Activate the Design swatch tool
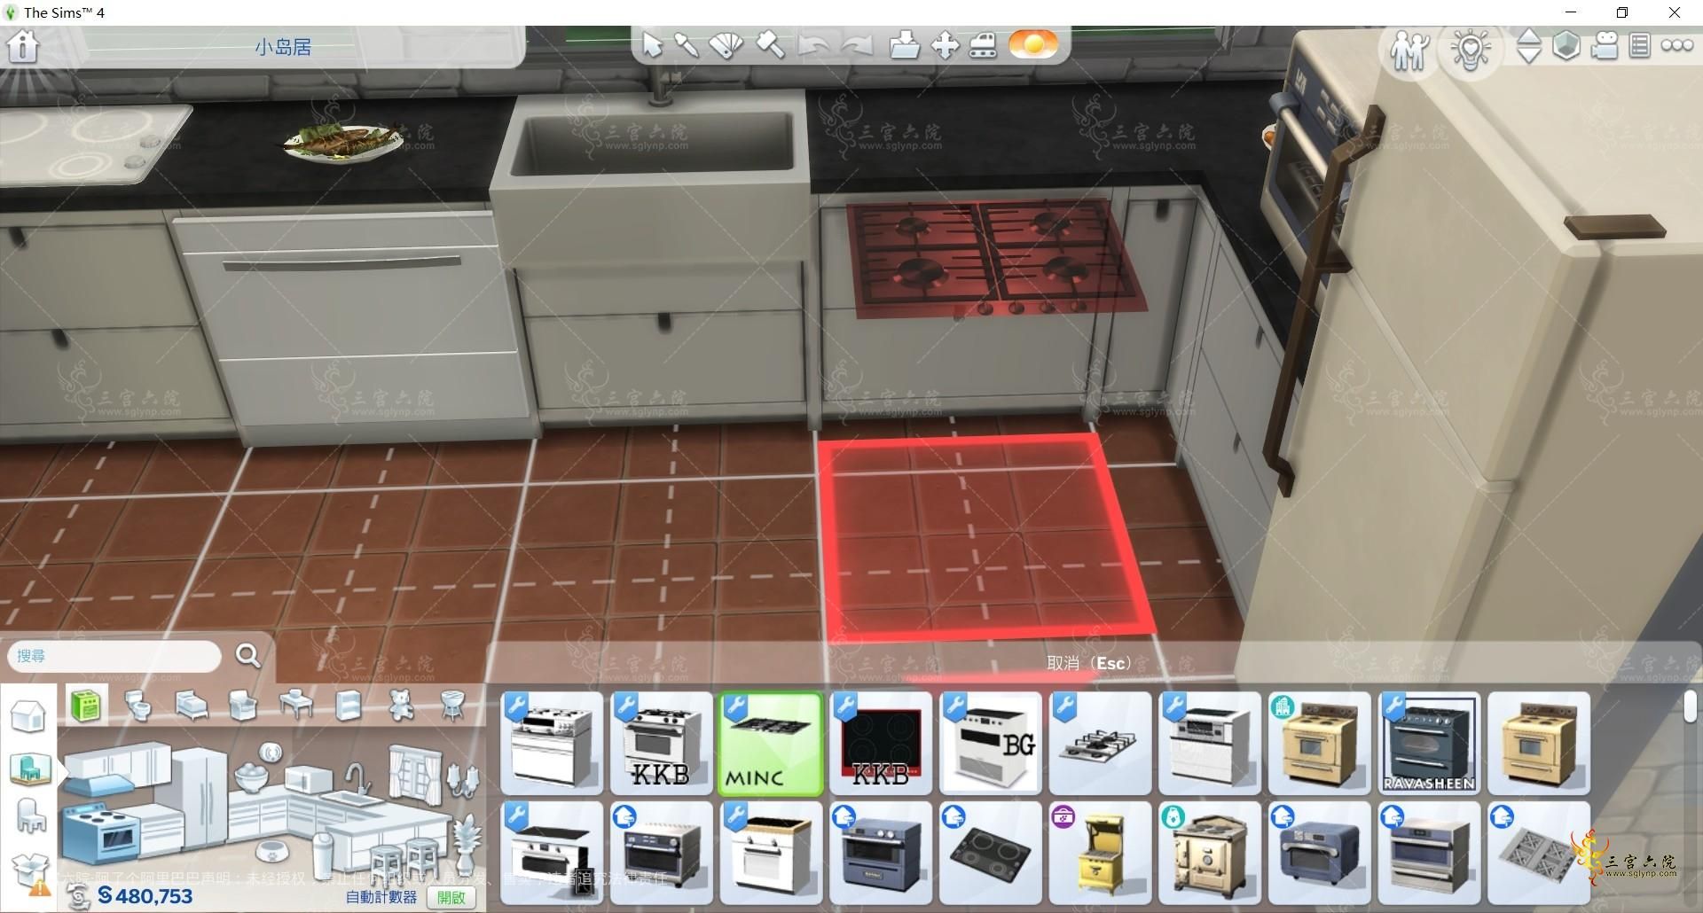The image size is (1703, 913). (726, 45)
